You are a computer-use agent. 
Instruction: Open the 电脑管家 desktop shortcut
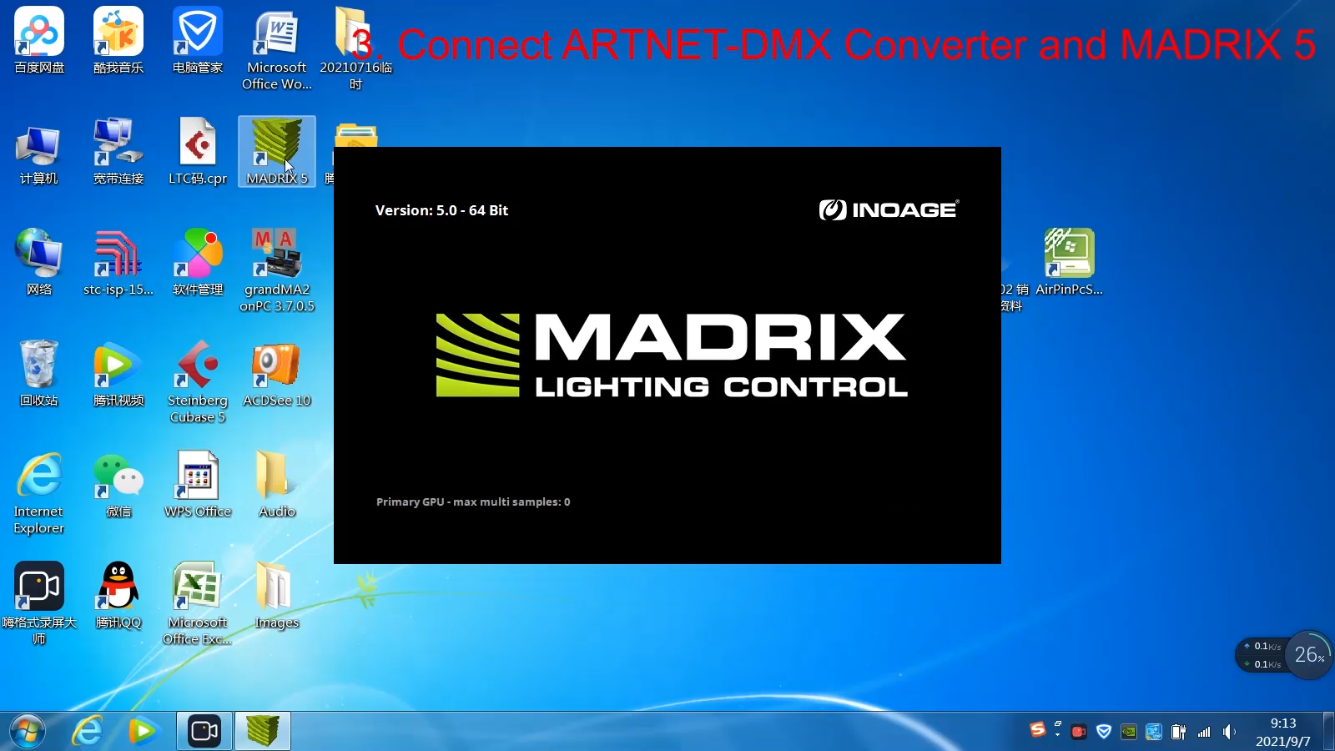tap(198, 40)
